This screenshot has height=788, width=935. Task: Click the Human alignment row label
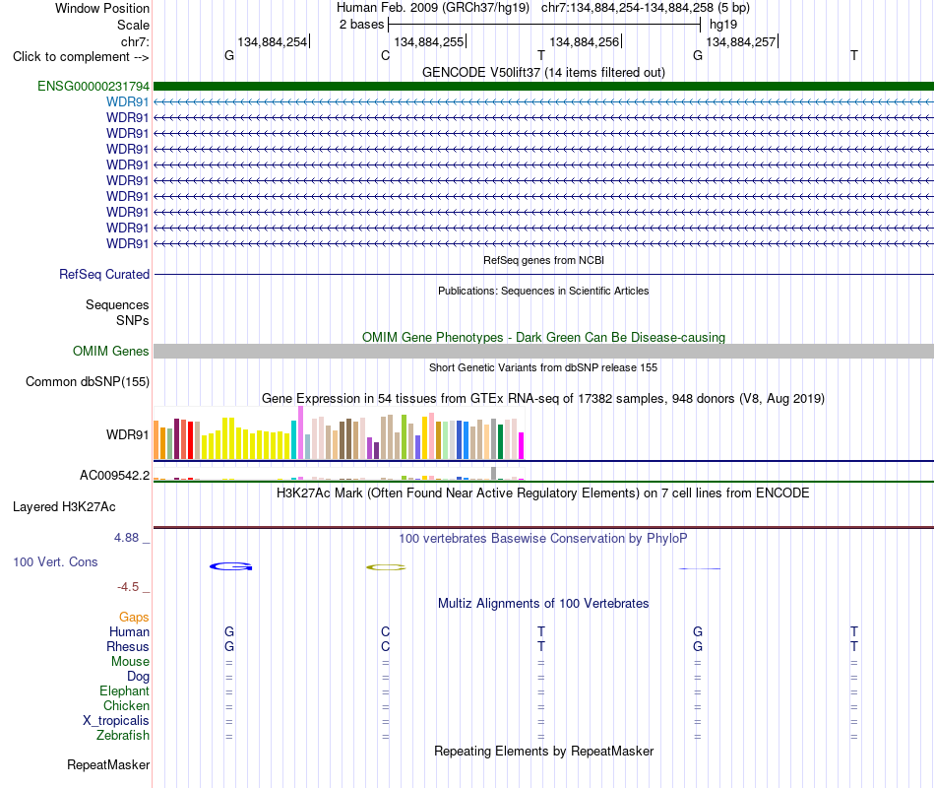click(x=129, y=631)
